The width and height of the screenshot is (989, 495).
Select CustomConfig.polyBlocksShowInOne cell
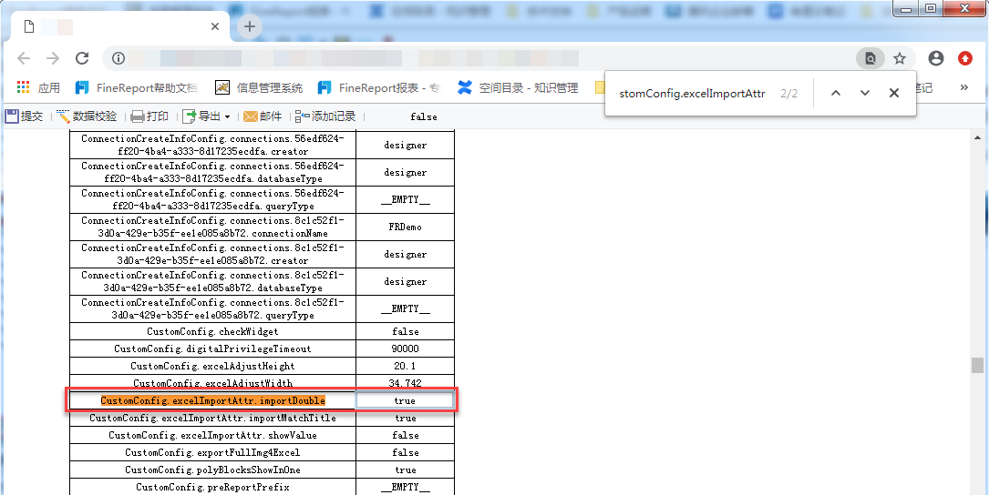click(212, 470)
